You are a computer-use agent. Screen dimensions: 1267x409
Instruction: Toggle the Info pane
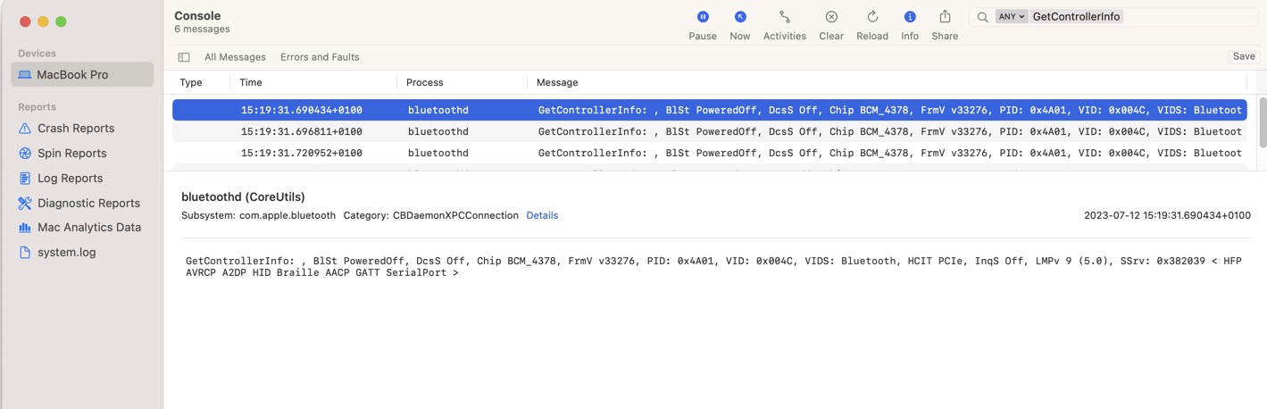click(x=910, y=17)
